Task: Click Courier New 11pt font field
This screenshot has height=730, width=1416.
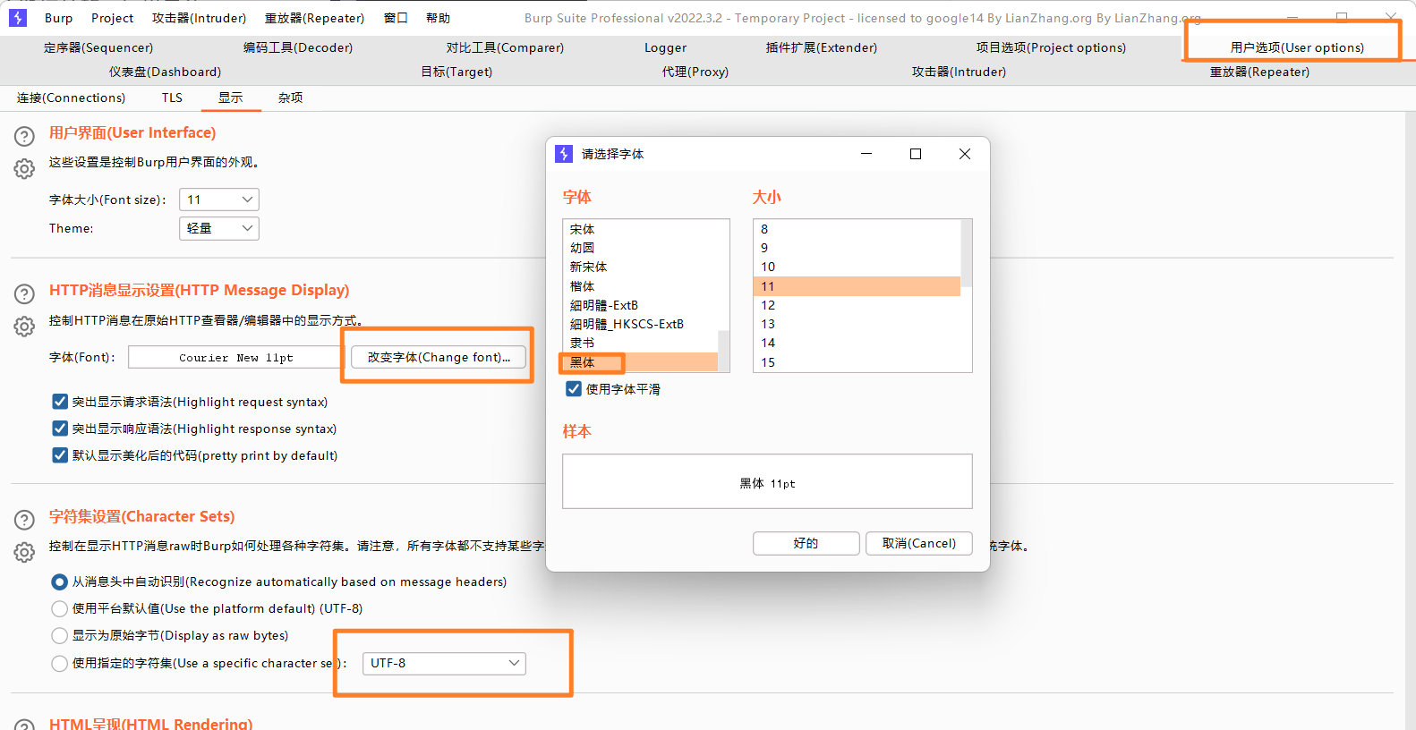Action: click(x=235, y=357)
